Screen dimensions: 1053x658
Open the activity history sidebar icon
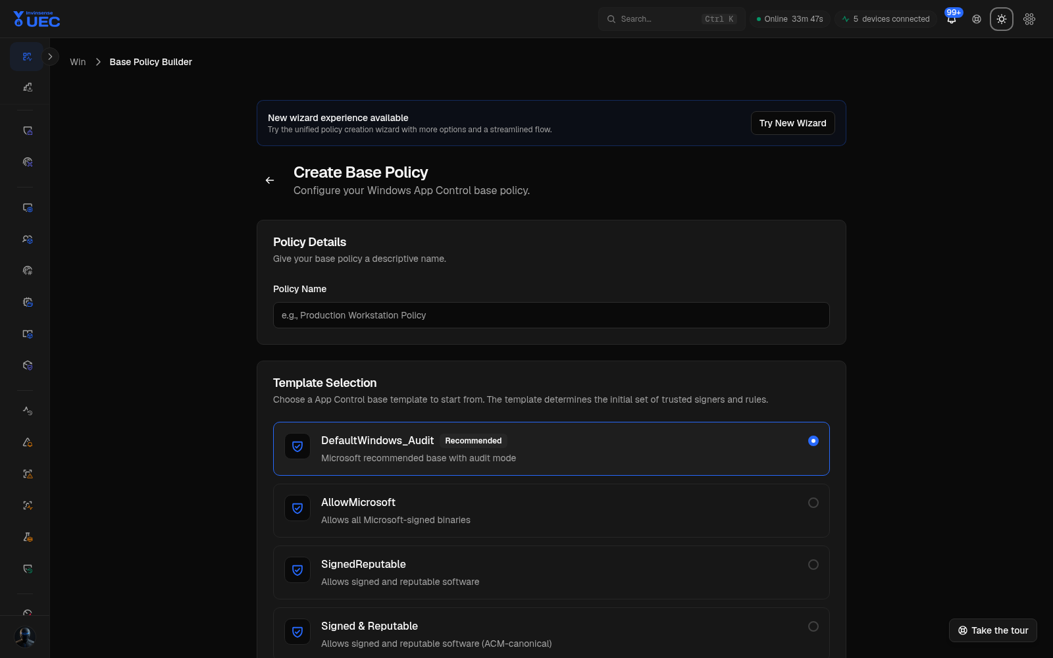tap(28, 411)
